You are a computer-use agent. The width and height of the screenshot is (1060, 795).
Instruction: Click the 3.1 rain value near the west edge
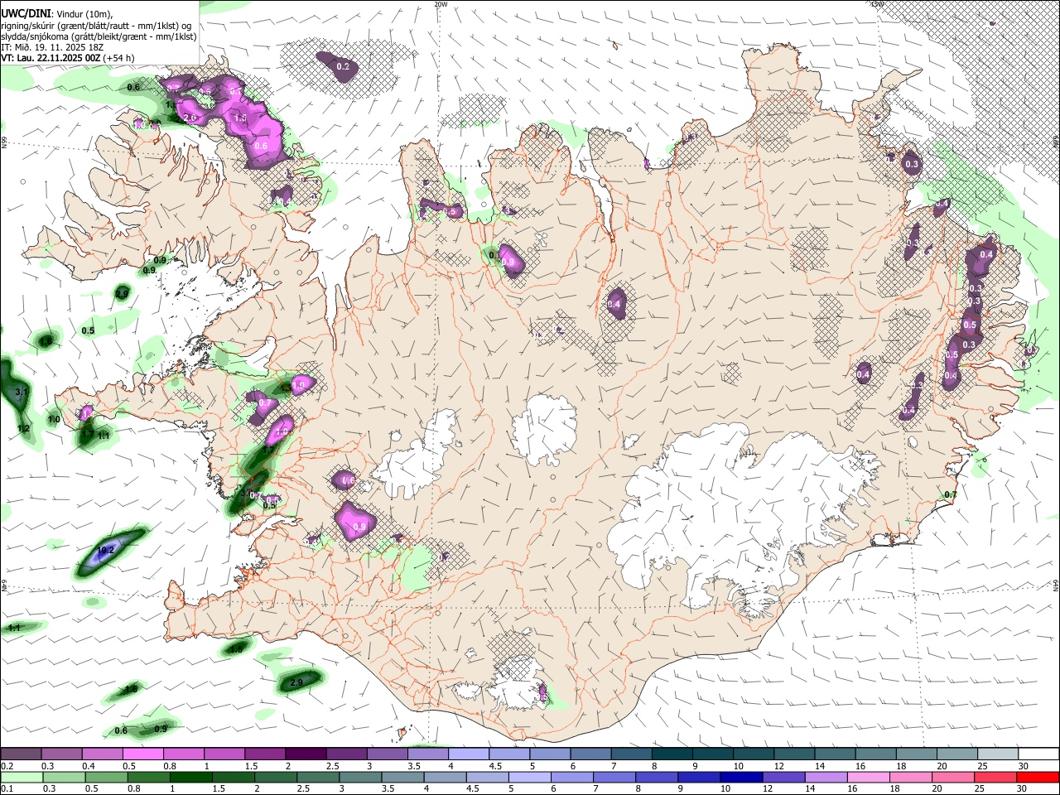click(x=22, y=392)
